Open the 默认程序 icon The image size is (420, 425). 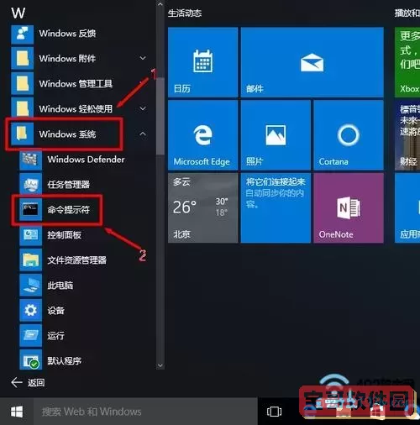[x=30, y=360]
